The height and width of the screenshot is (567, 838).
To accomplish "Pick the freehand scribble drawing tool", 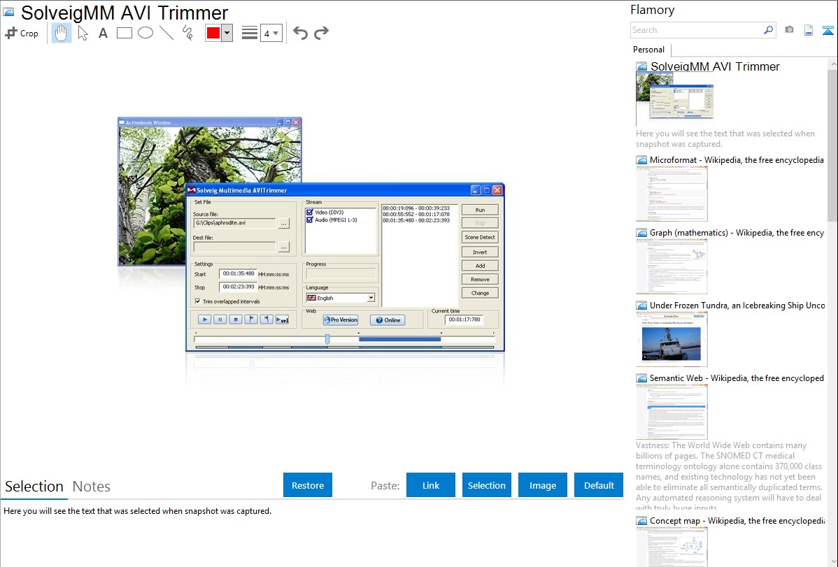I will [x=187, y=33].
